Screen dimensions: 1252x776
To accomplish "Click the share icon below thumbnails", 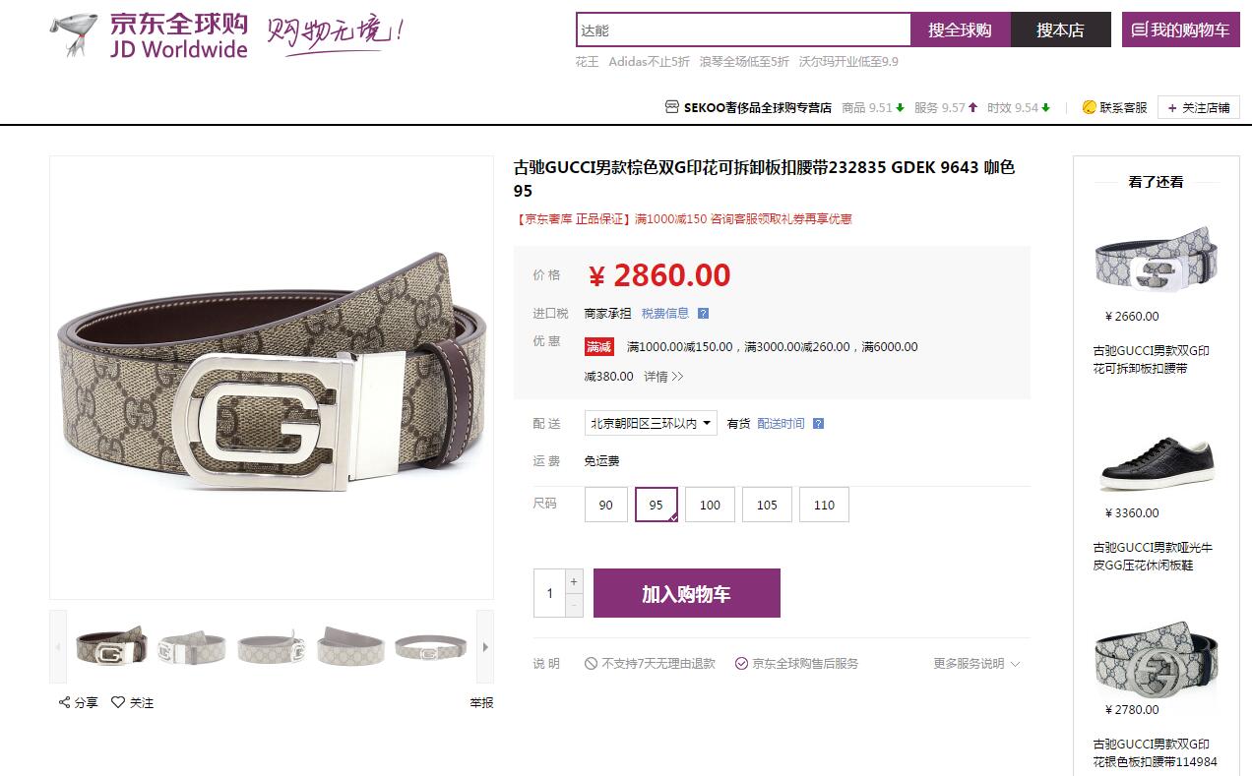I will point(65,702).
